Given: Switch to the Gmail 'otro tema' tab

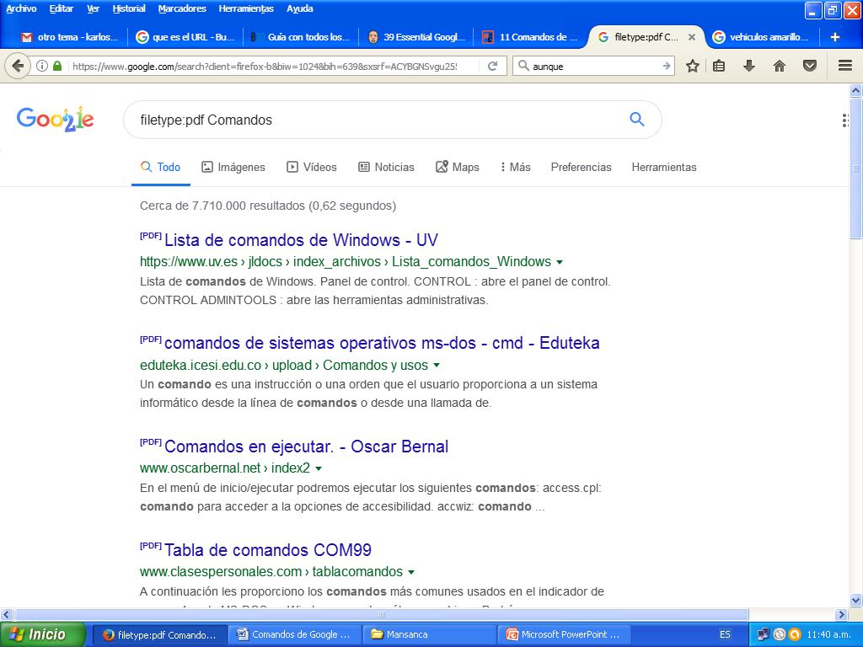Looking at the screenshot, I should click(x=69, y=37).
